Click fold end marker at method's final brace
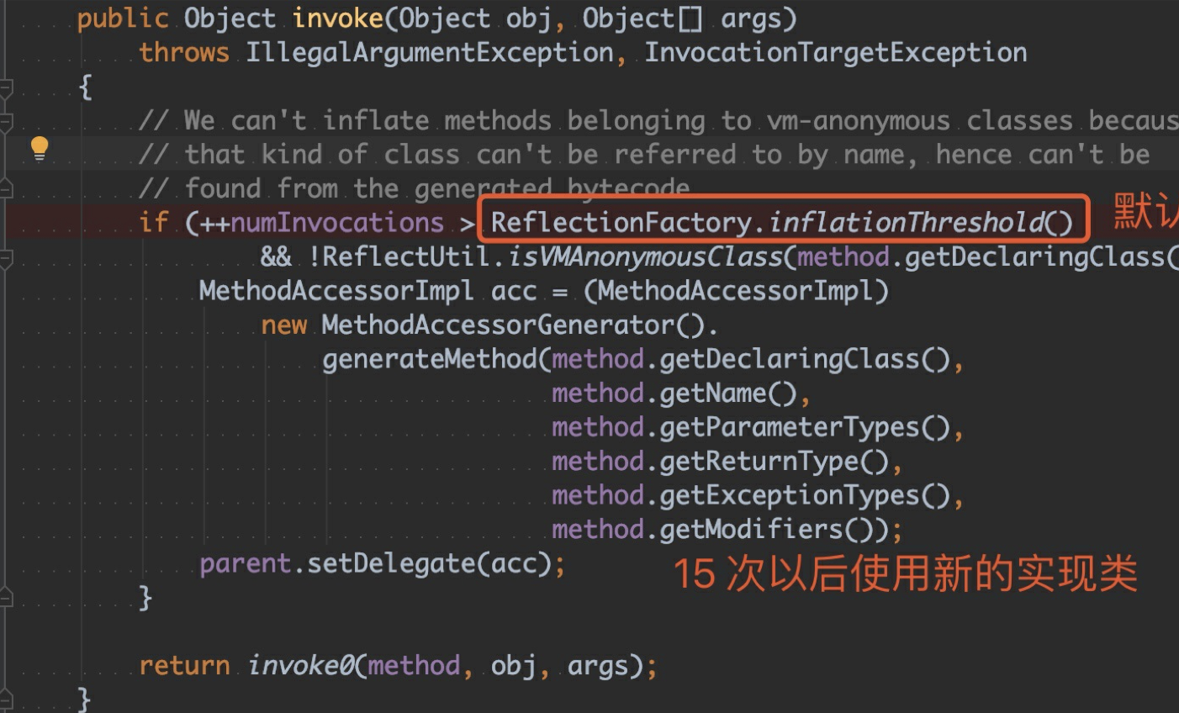Image resolution: width=1179 pixels, height=713 pixels. (6, 698)
